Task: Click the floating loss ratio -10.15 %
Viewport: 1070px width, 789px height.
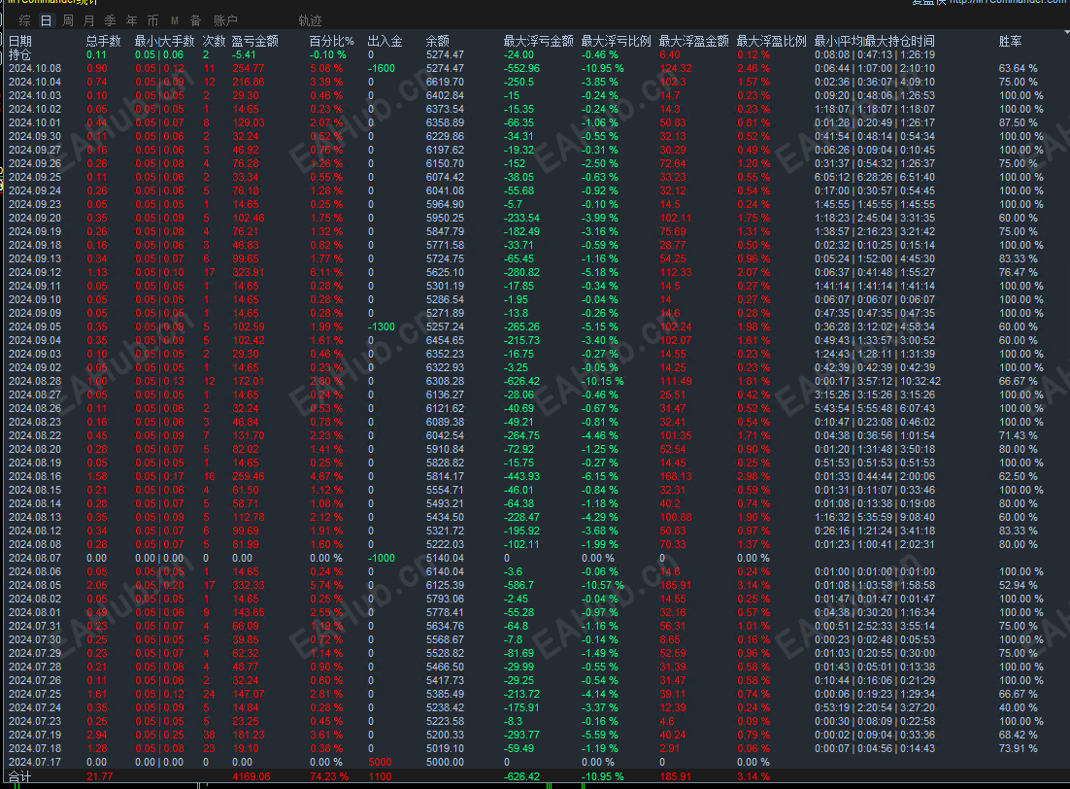Action: (603, 381)
